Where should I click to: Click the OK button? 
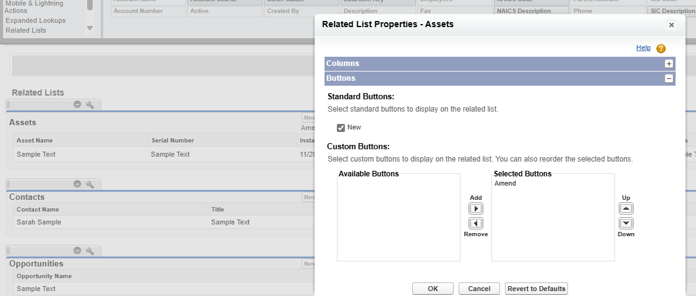tap(433, 289)
